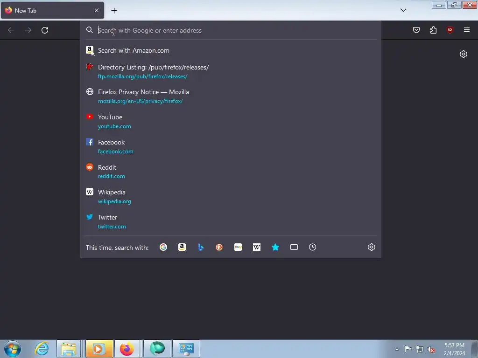Focus the search or address field
The width and height of the screenshot is (478, 358).
(x=231, y=30)
